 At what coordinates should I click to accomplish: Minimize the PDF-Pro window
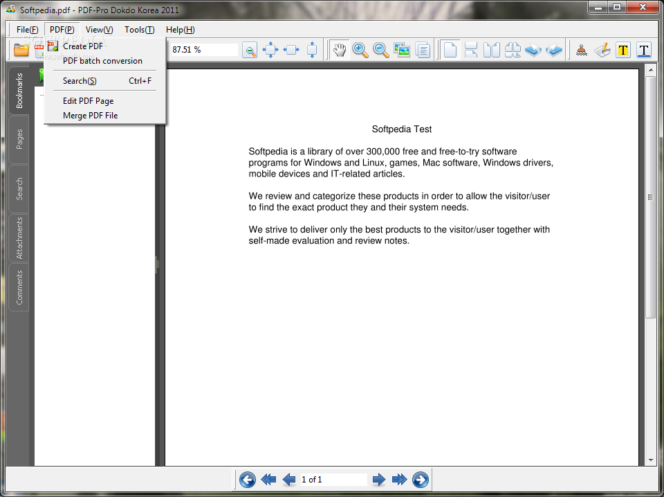(599, 7)
